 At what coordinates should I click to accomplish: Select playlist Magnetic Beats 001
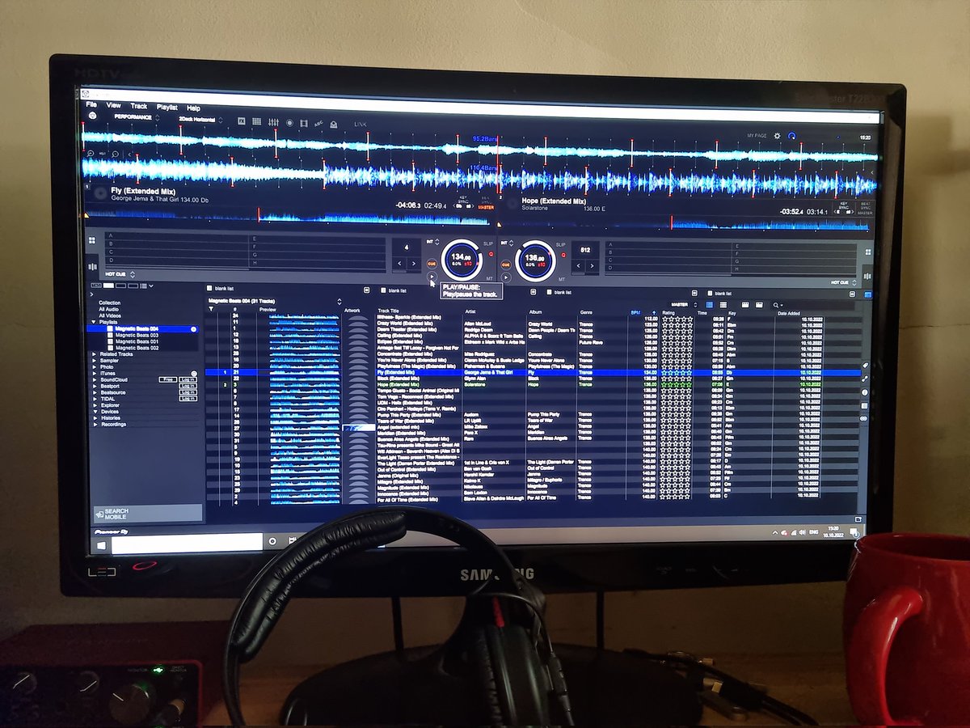tap(136, 341)
